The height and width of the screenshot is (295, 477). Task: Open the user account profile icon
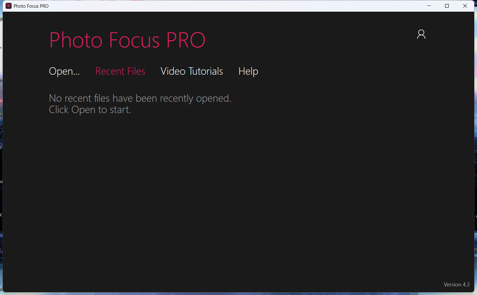click(421, 34)
